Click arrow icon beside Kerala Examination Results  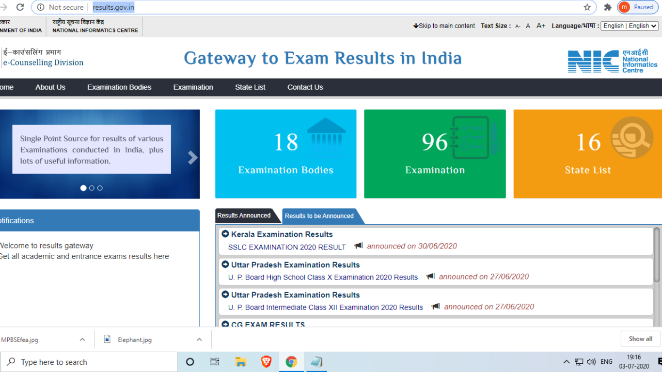click(225, 234)
